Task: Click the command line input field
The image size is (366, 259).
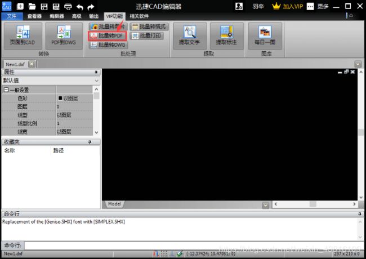Action: pos(194,245)
